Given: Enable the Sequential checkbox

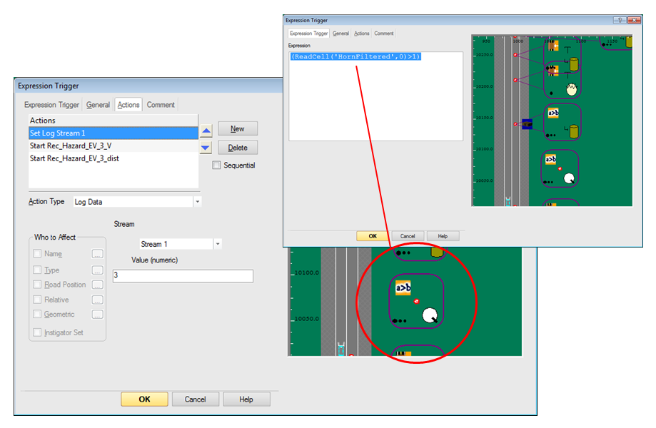Looking at the screenshot, I should [216, 165].
